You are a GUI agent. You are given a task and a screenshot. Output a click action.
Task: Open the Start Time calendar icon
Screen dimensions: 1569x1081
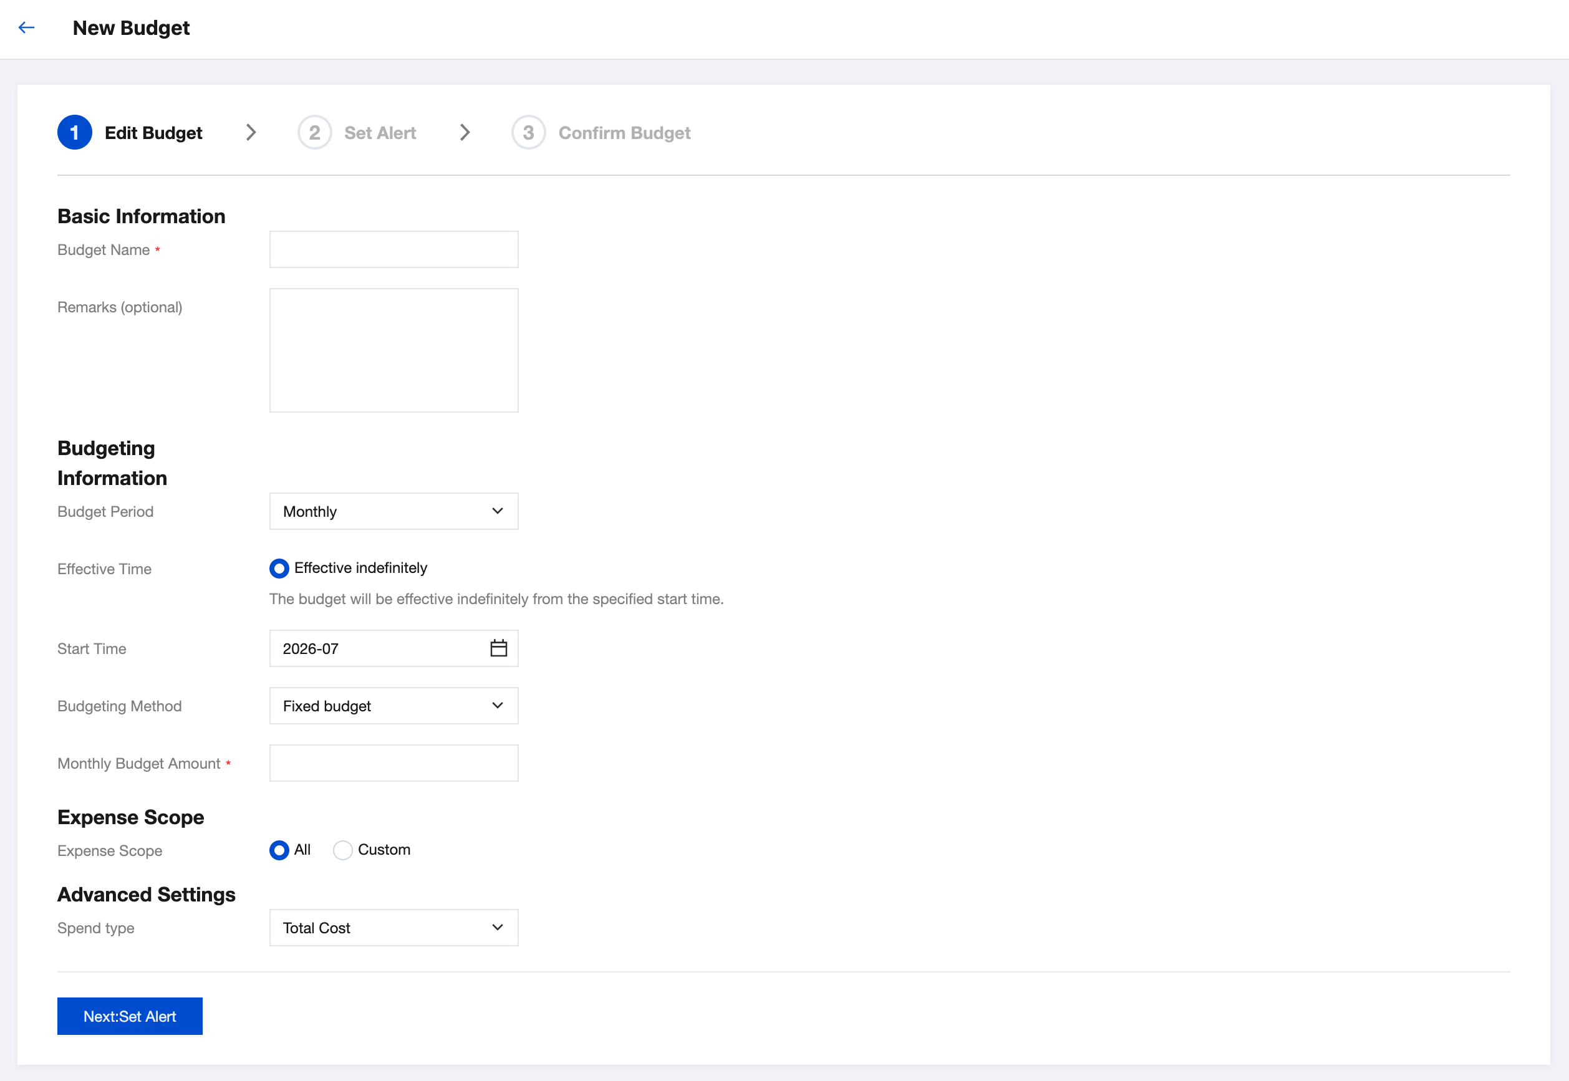tap(499, 648)
